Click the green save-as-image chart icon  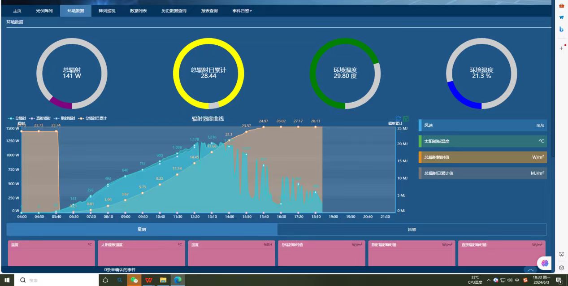[x=406, y=119]
